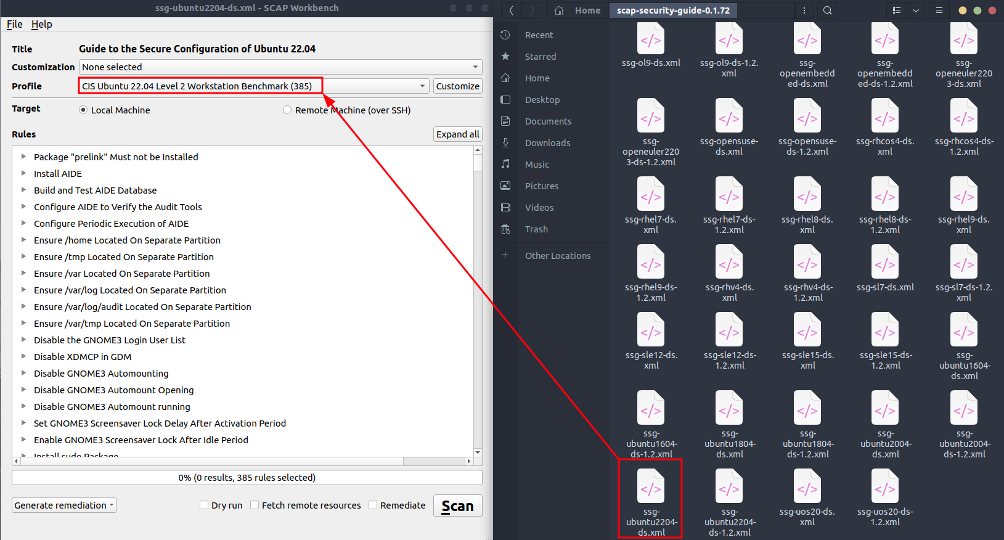Viewport: 1004px width, 540px height.
Task: Select Remote Machine (over SSH) radio button
Action: (287, 110)
